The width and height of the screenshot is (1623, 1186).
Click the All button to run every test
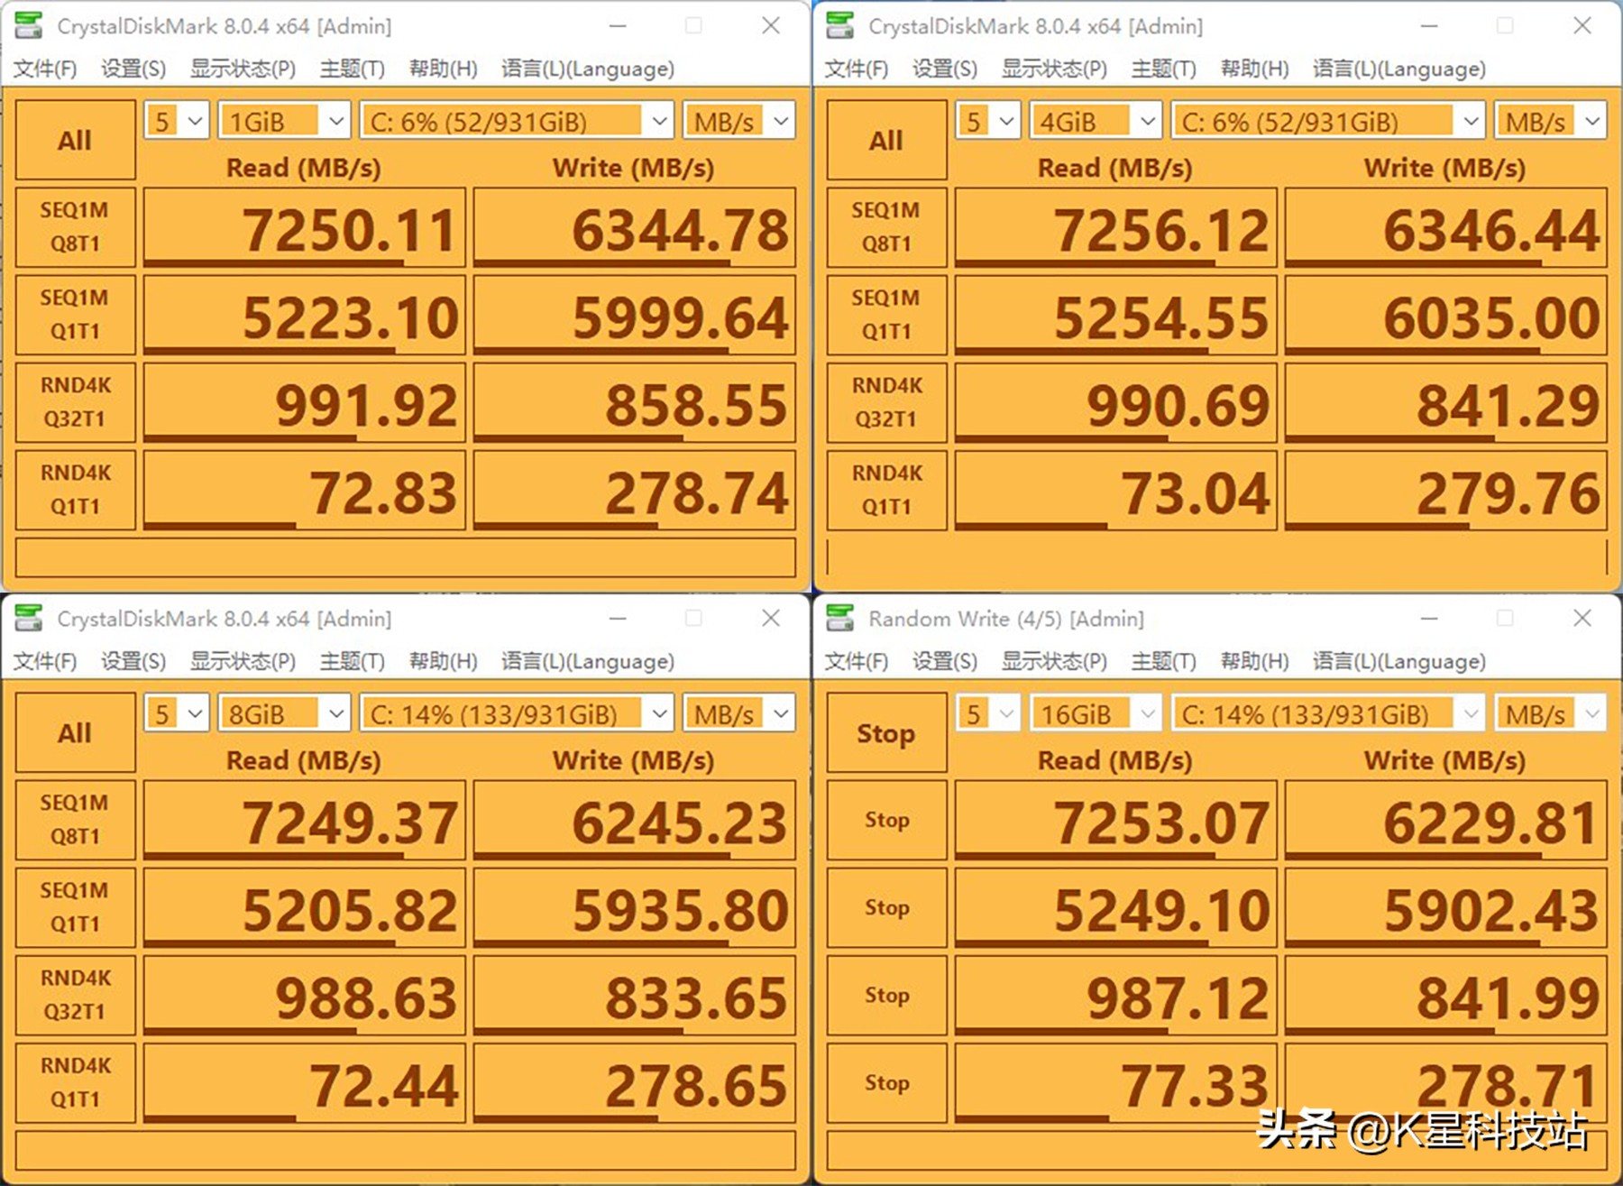[75, 140]
